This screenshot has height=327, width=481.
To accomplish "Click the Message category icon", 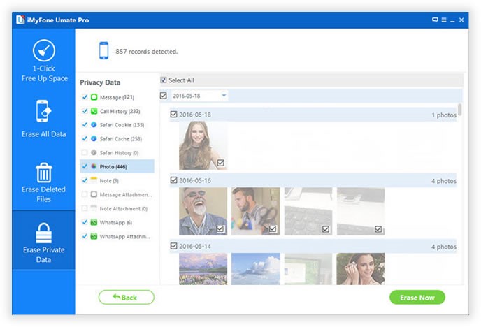I will point(94,97).
